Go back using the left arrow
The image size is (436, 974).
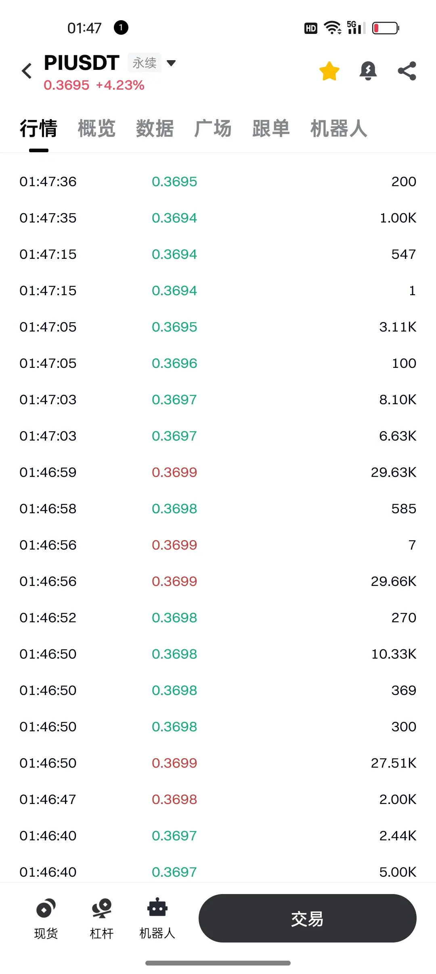tap(27, 71)
